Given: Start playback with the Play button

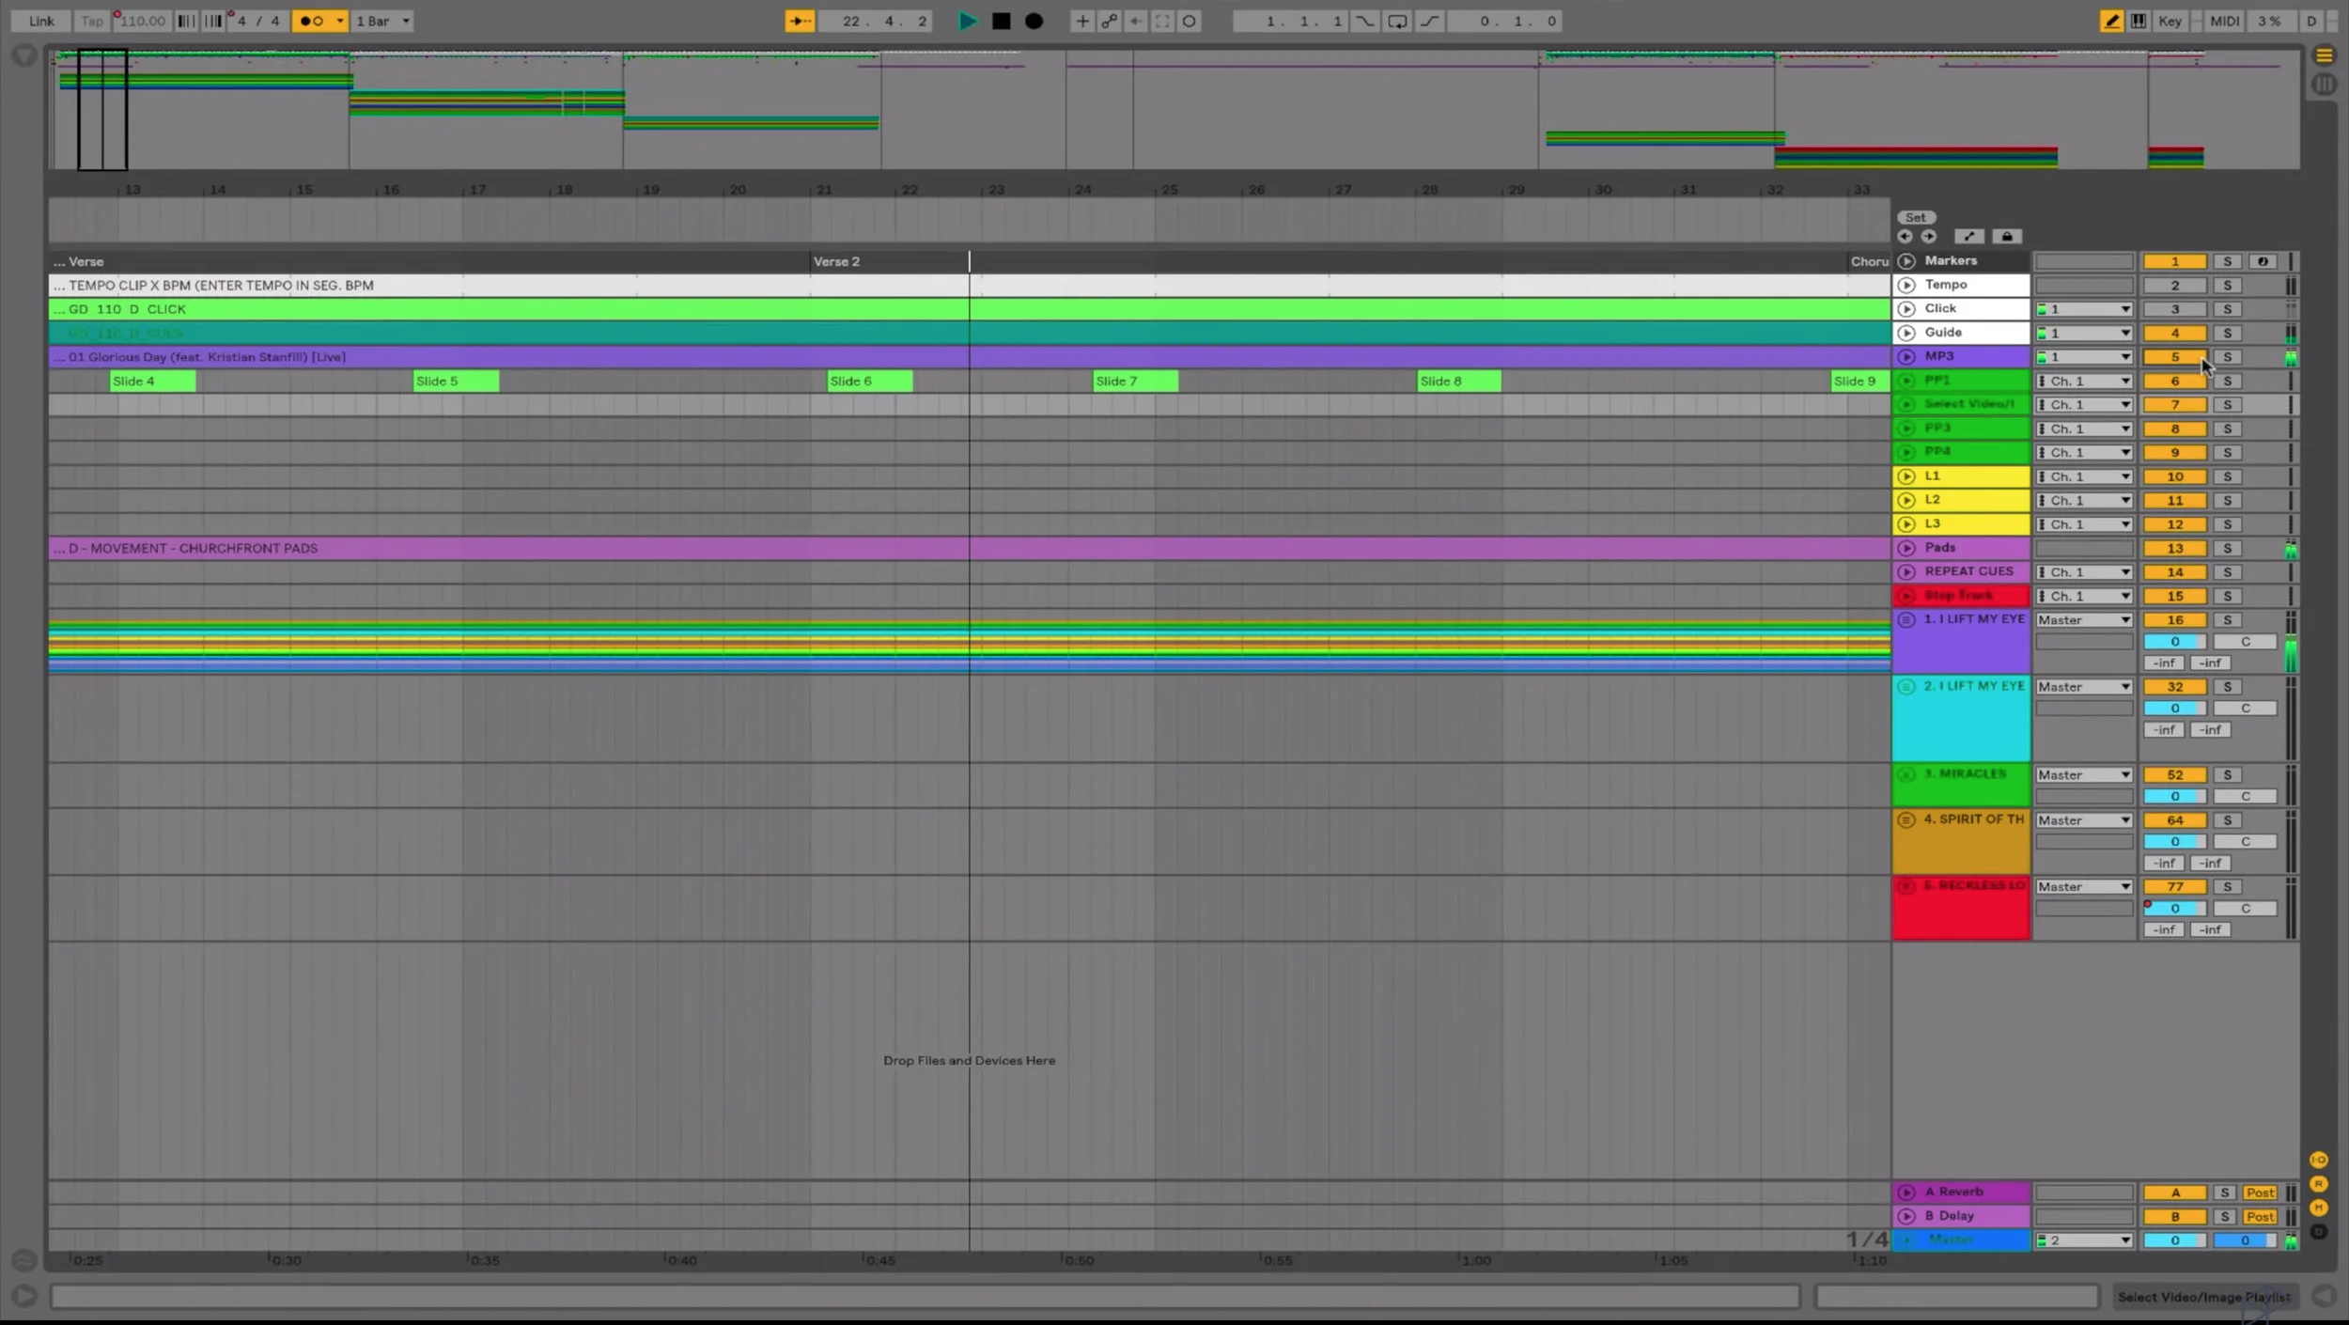Looking at the screenshot, I should (967, 21).
